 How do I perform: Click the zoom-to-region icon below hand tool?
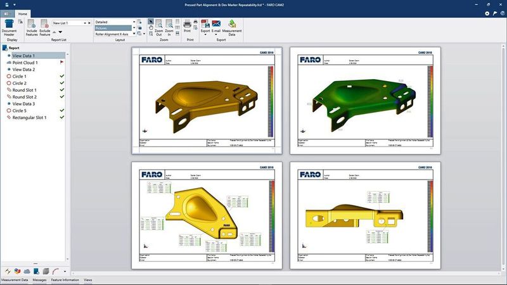point(151,34)
